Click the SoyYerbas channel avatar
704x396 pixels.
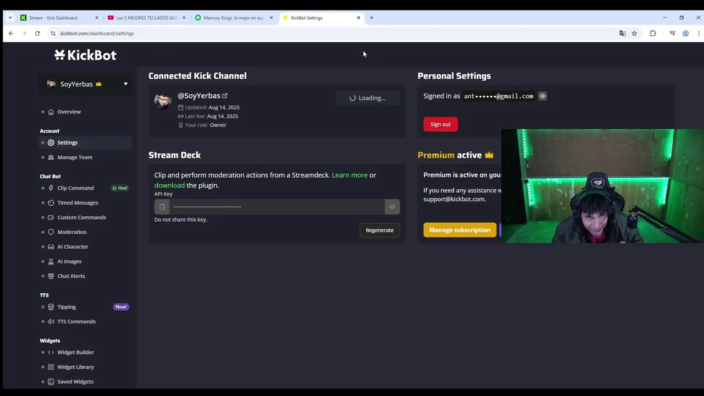[163, 101]
